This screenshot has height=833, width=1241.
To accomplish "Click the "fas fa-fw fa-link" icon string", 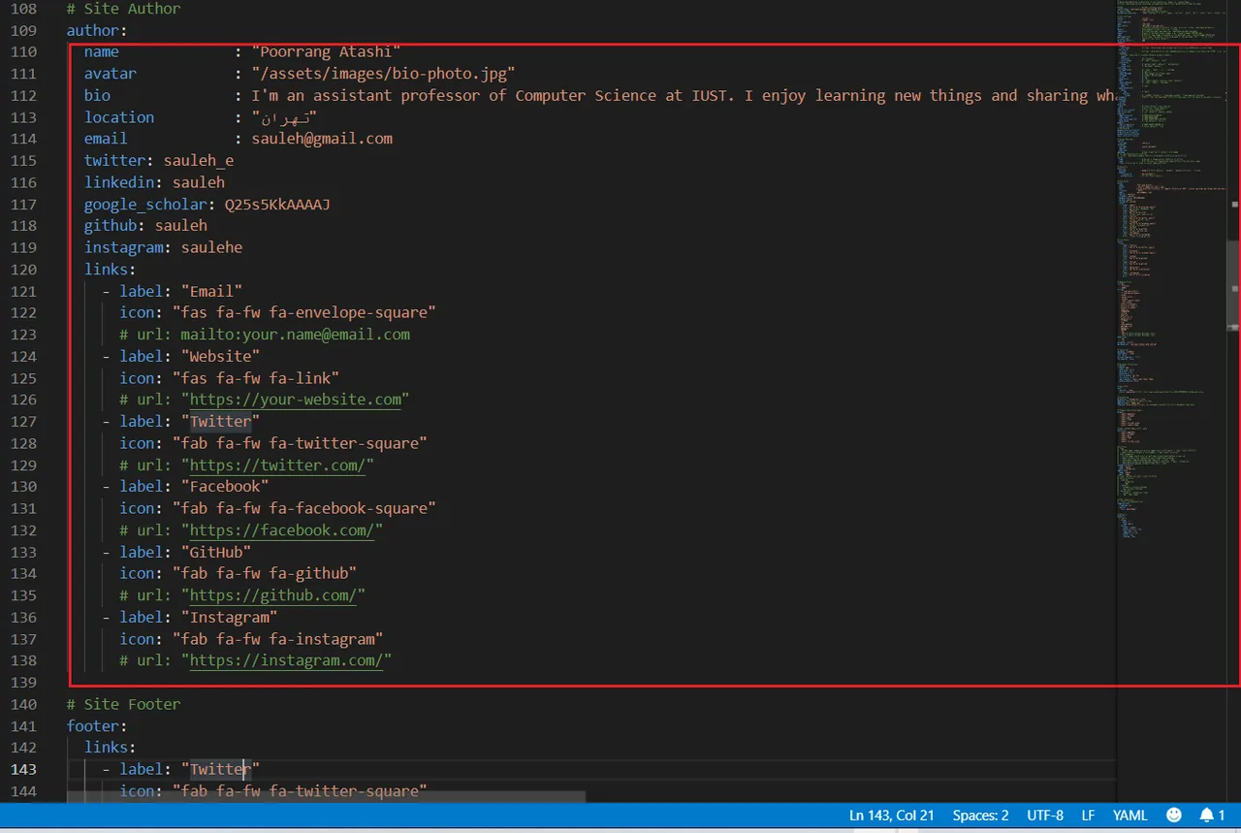I will click(x=255, y=377).
